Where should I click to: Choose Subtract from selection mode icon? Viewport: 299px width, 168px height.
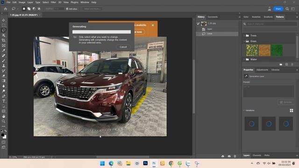click(x=34, y=9)
